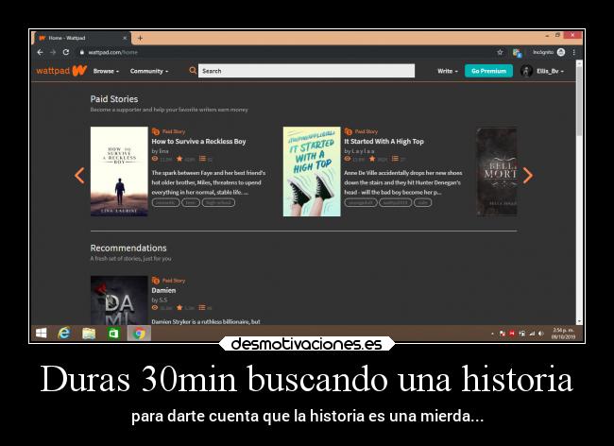Click the Recommendations heading
Screen dimensions: 614x446
[x=128, y=248]
